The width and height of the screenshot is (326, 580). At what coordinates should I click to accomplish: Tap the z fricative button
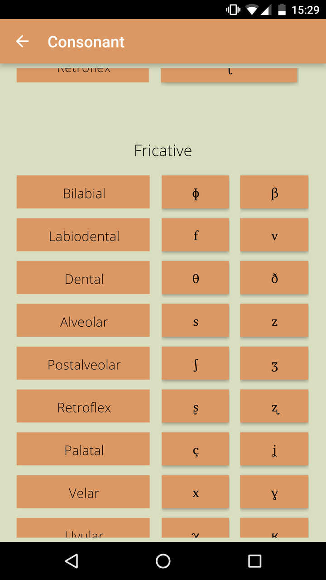click(274, 320)
